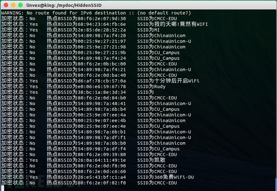Screen dimensions: 277x191
Task: Select BSSID 00:25:9e:27:21:9b
Action: point(102,53)
